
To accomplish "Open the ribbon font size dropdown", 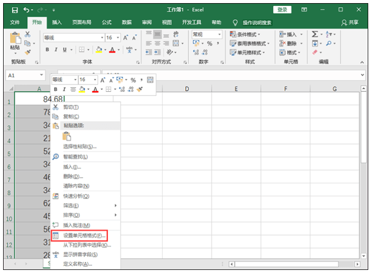I will click(118, 37).
